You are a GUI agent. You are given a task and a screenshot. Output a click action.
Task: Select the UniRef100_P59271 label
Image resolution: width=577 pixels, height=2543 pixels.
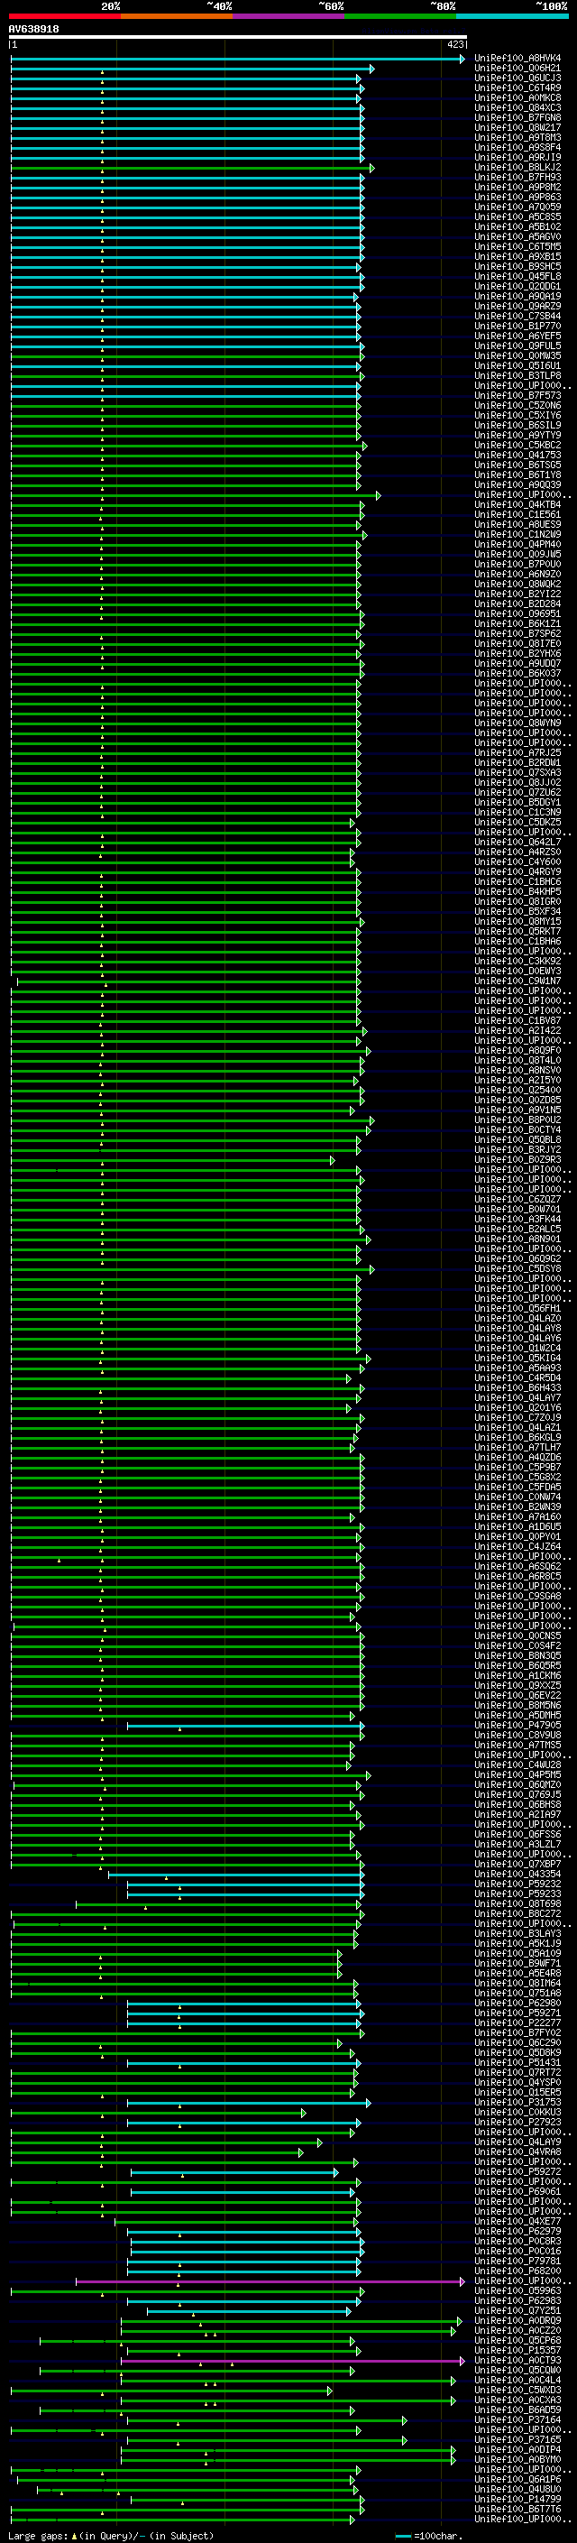click(x=517, y=2013)
